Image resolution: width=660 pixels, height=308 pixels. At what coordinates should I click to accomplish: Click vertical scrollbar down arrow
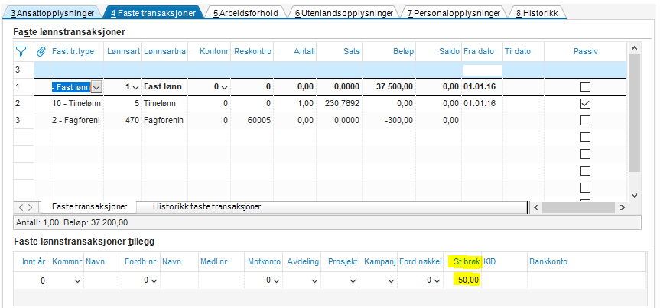point(635,195)
